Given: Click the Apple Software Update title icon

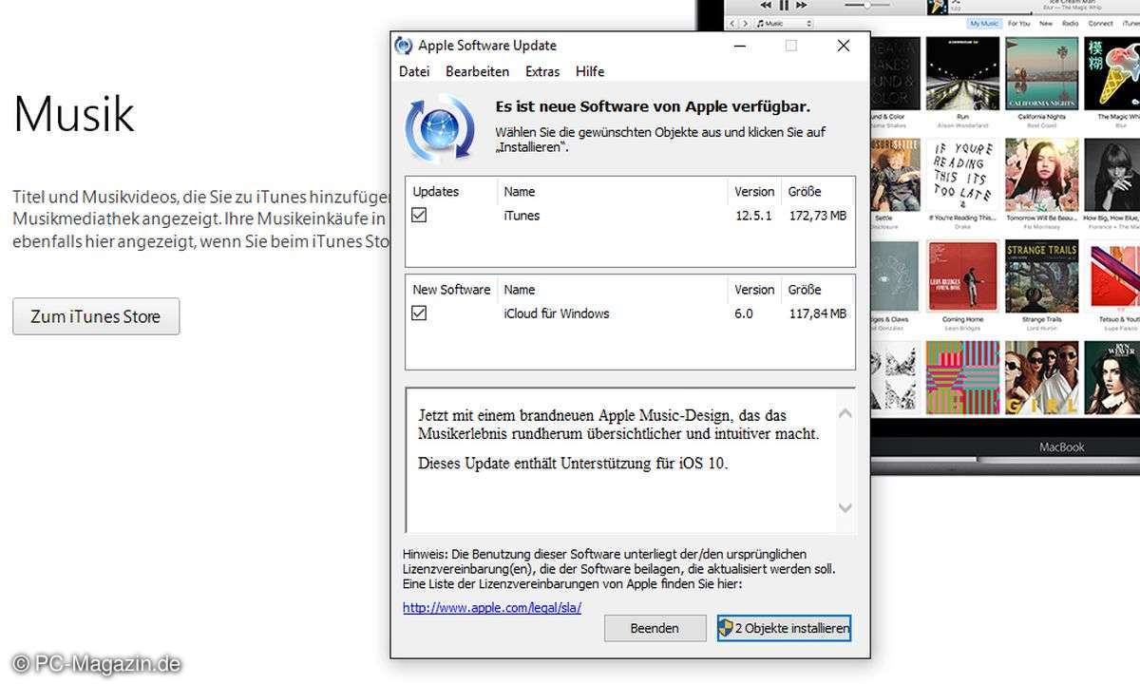Looking at the screenshot, I should click(404, 46).
